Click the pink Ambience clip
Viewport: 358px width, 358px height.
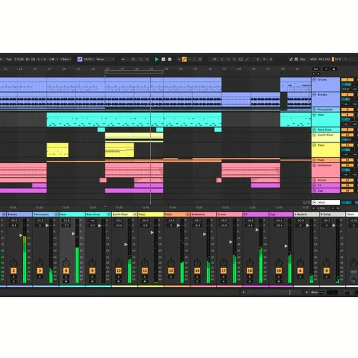click(x=134, y=170)
